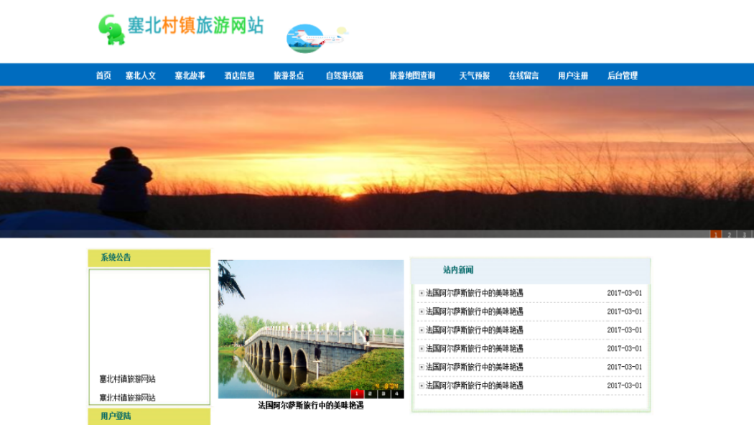Go to 用户注册 page
Screen dimensions: 754x425
click(573, 75)
